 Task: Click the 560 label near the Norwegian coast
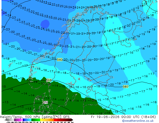coord(60,59)
